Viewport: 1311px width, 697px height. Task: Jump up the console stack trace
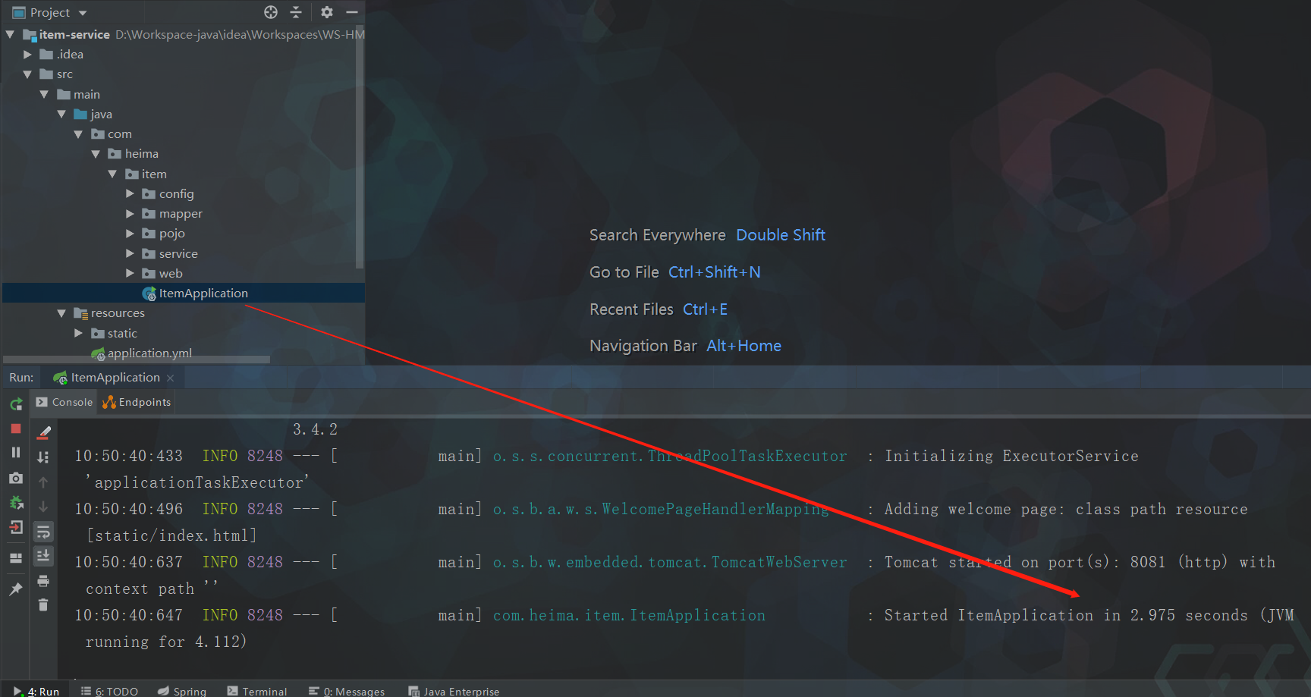click(x=43, y=482)
